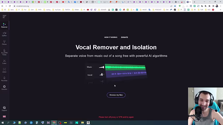
Task: Open the Recorder tool
Action: click(4, 79)
